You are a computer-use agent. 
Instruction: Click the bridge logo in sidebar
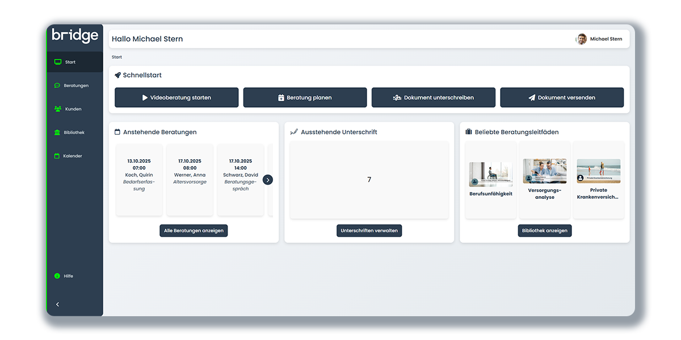75,36
